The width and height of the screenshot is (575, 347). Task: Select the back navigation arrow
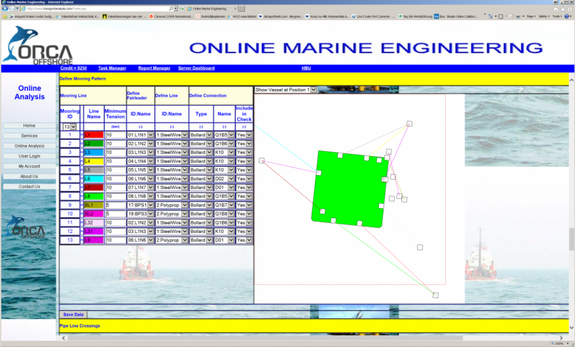pos(5,8)
